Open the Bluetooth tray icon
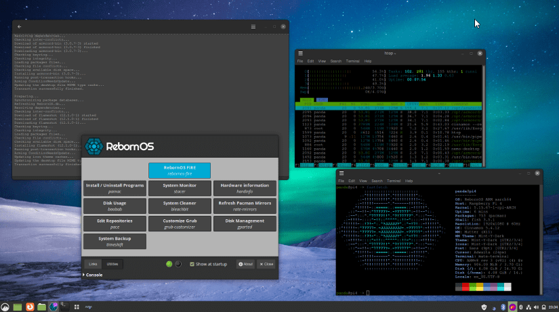The height and width of the screenshot is (312, 559). click(x=503, y=307)
